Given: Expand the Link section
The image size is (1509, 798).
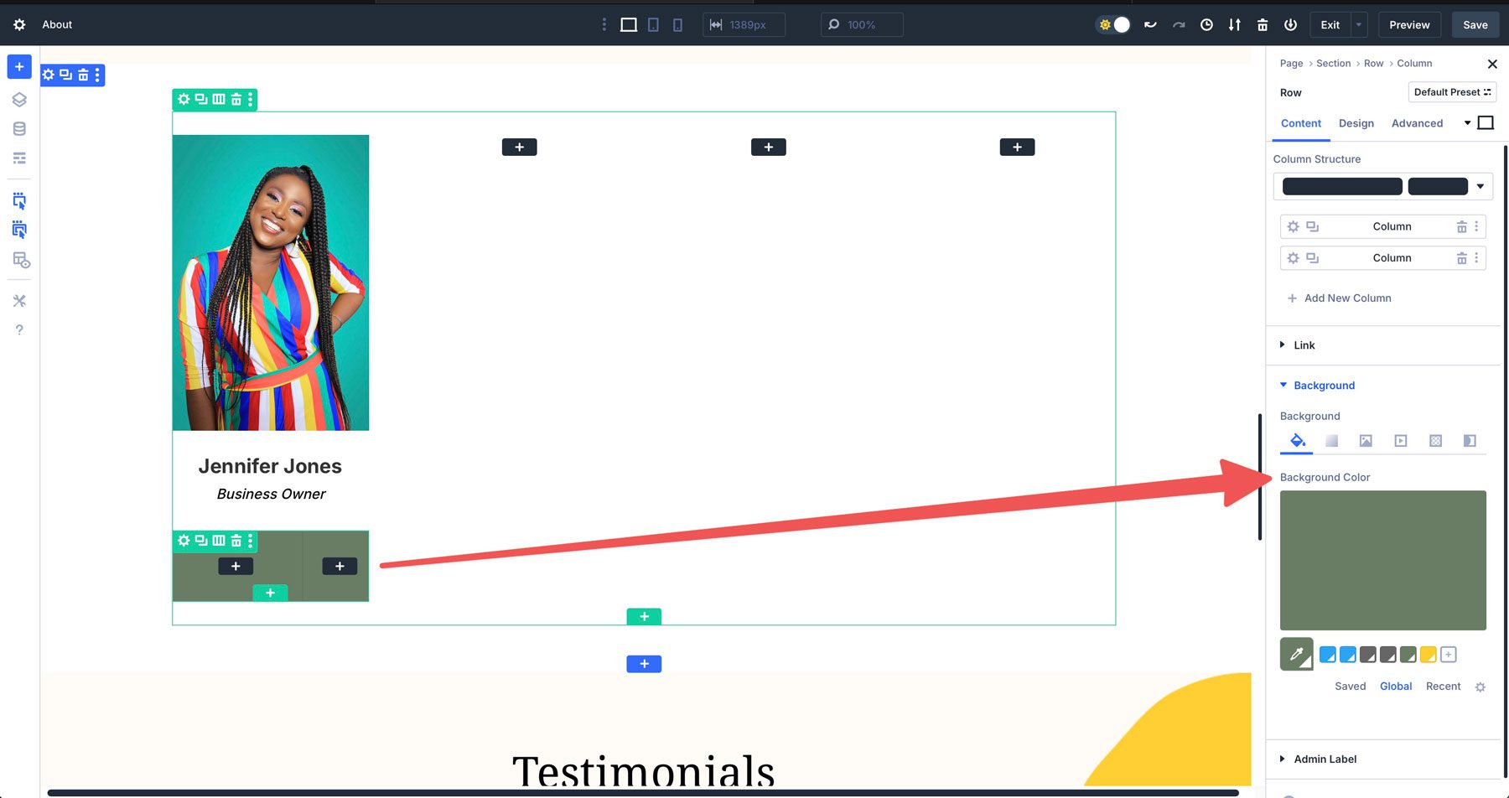Looking at the screenshot, I should pos(1304,345).
